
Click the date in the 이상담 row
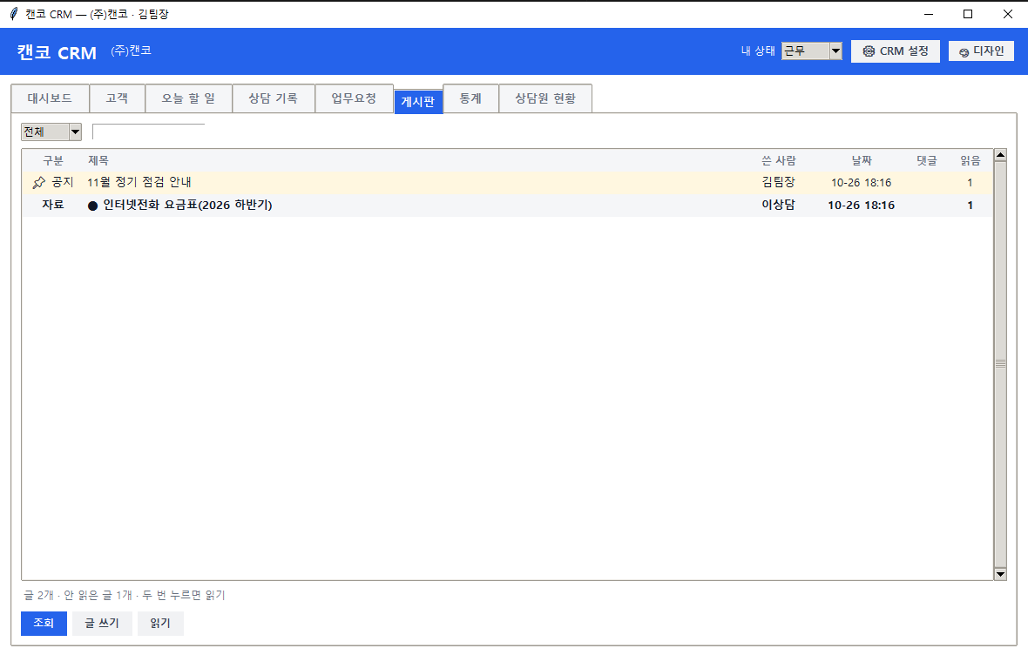pyautogui.click(x=862, y=206)
